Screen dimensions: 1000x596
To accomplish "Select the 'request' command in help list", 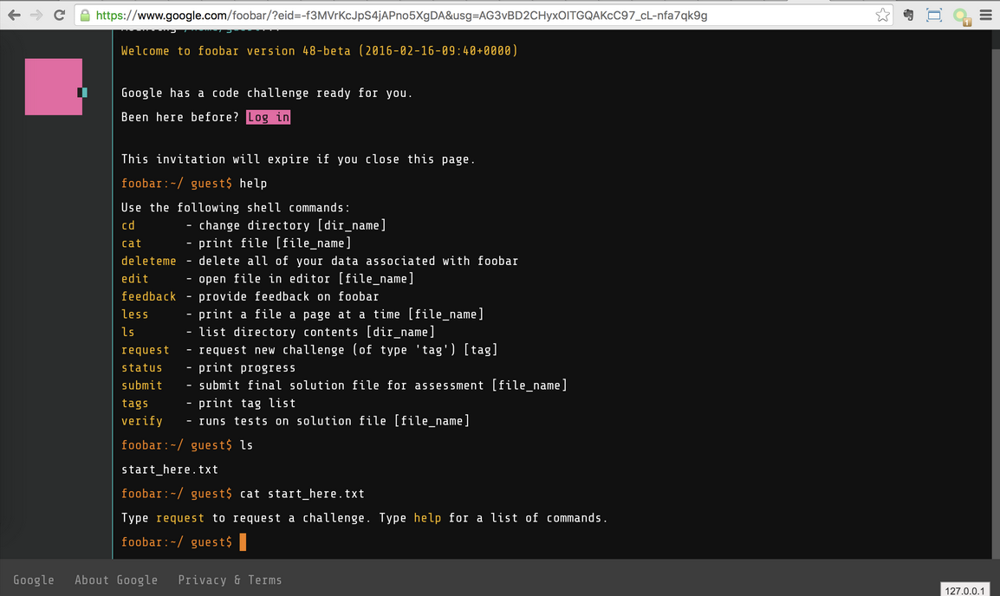I will [x=146, y=351].
